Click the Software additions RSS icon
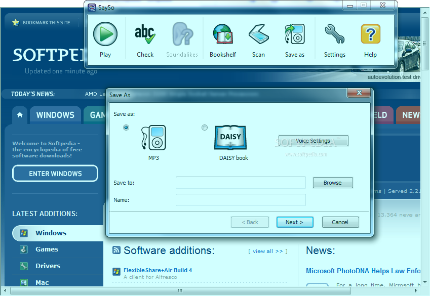 coord(116,250)
